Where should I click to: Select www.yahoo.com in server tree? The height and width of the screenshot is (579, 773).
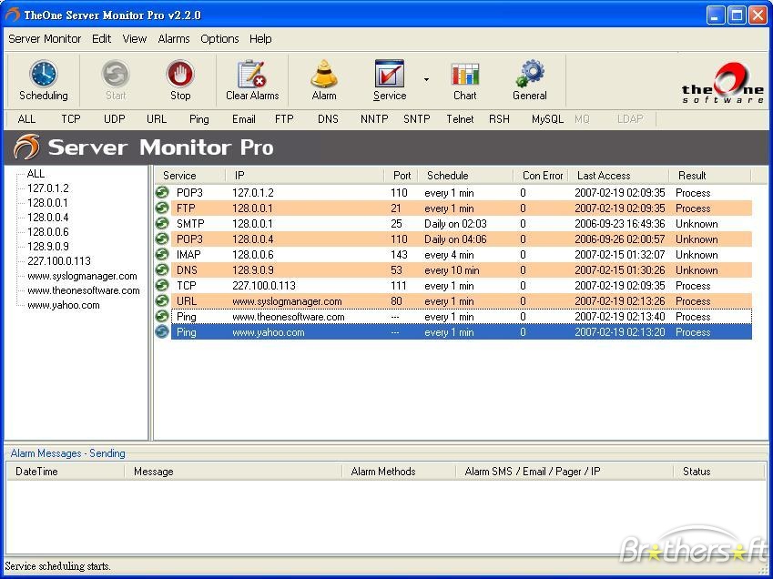tap(64, 305)
